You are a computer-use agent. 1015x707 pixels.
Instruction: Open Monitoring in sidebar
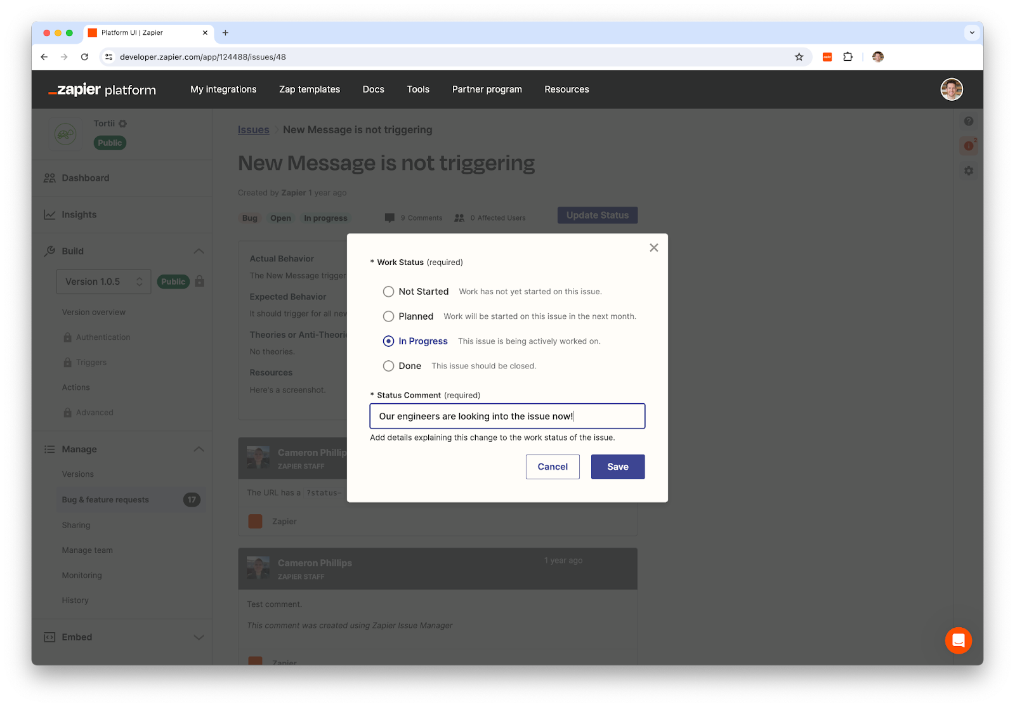tap(82, 575)
